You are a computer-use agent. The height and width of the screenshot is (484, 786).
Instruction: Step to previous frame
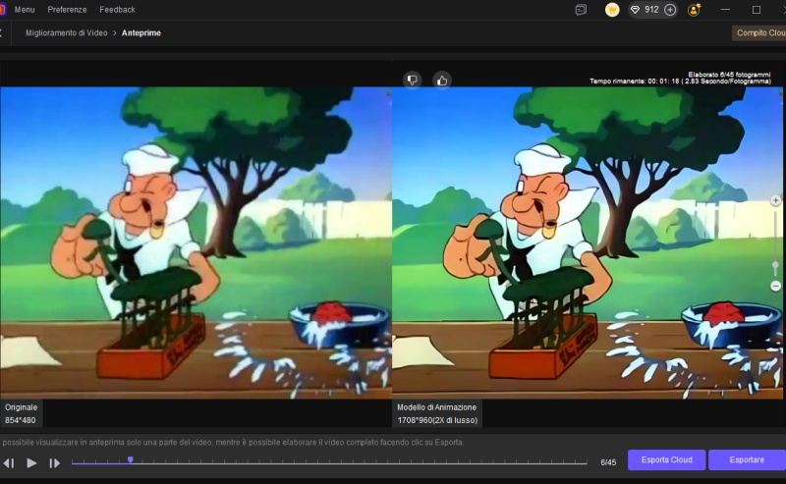9,463
